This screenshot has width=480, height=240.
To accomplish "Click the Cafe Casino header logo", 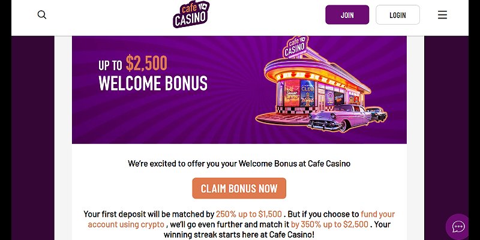I will point(191,15).
